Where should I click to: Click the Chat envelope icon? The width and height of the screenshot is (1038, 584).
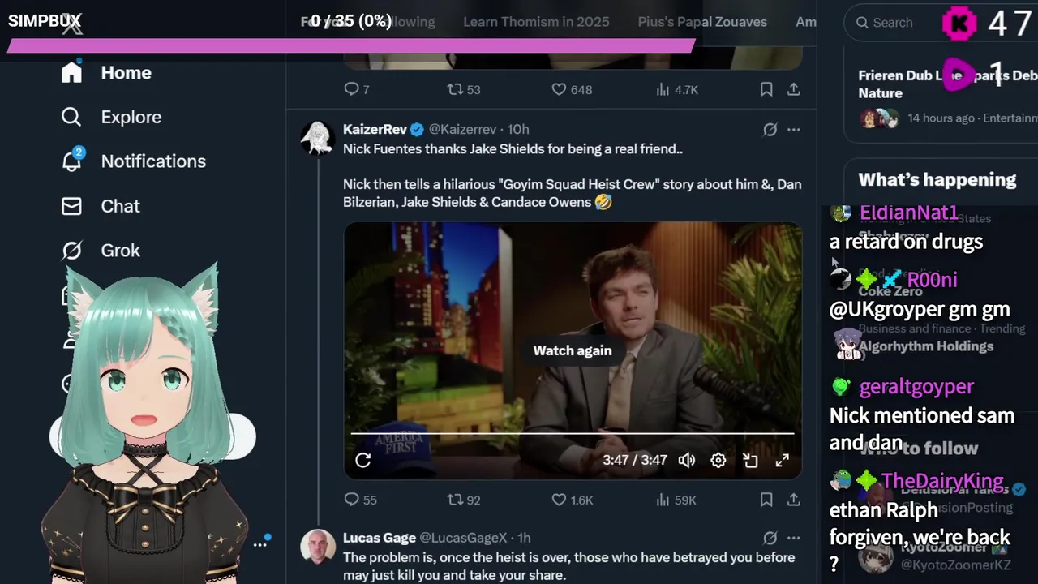click(71, 206)
